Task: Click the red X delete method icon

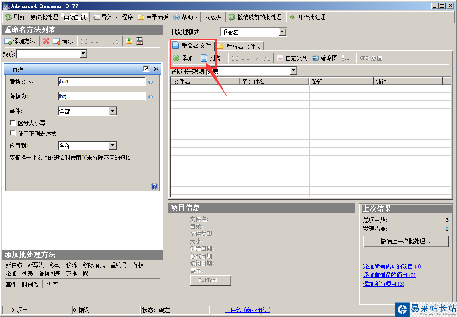Action: (x=46, y=41)
